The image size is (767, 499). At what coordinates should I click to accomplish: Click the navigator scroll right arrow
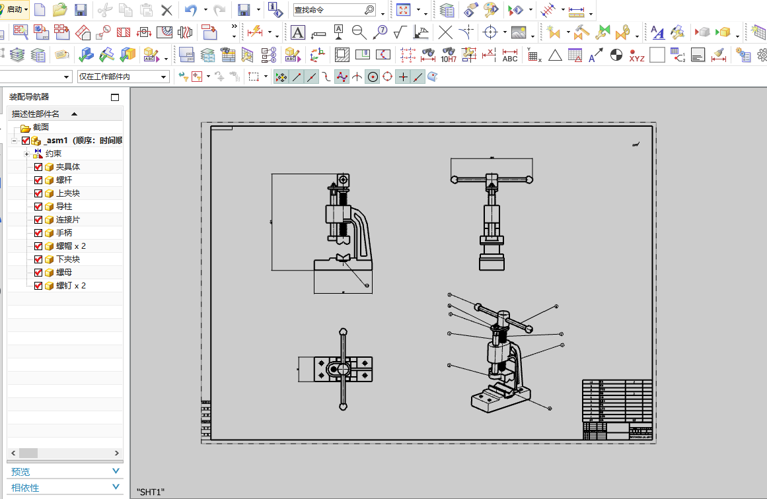116,453
